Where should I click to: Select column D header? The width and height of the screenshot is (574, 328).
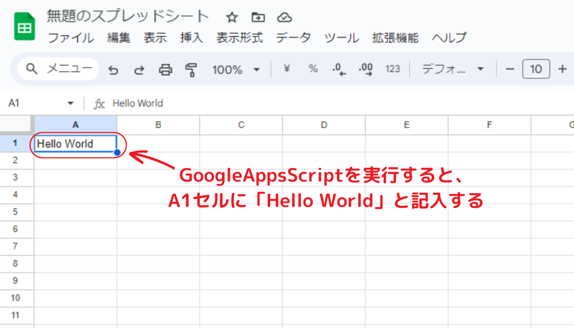tap(324, 125)
